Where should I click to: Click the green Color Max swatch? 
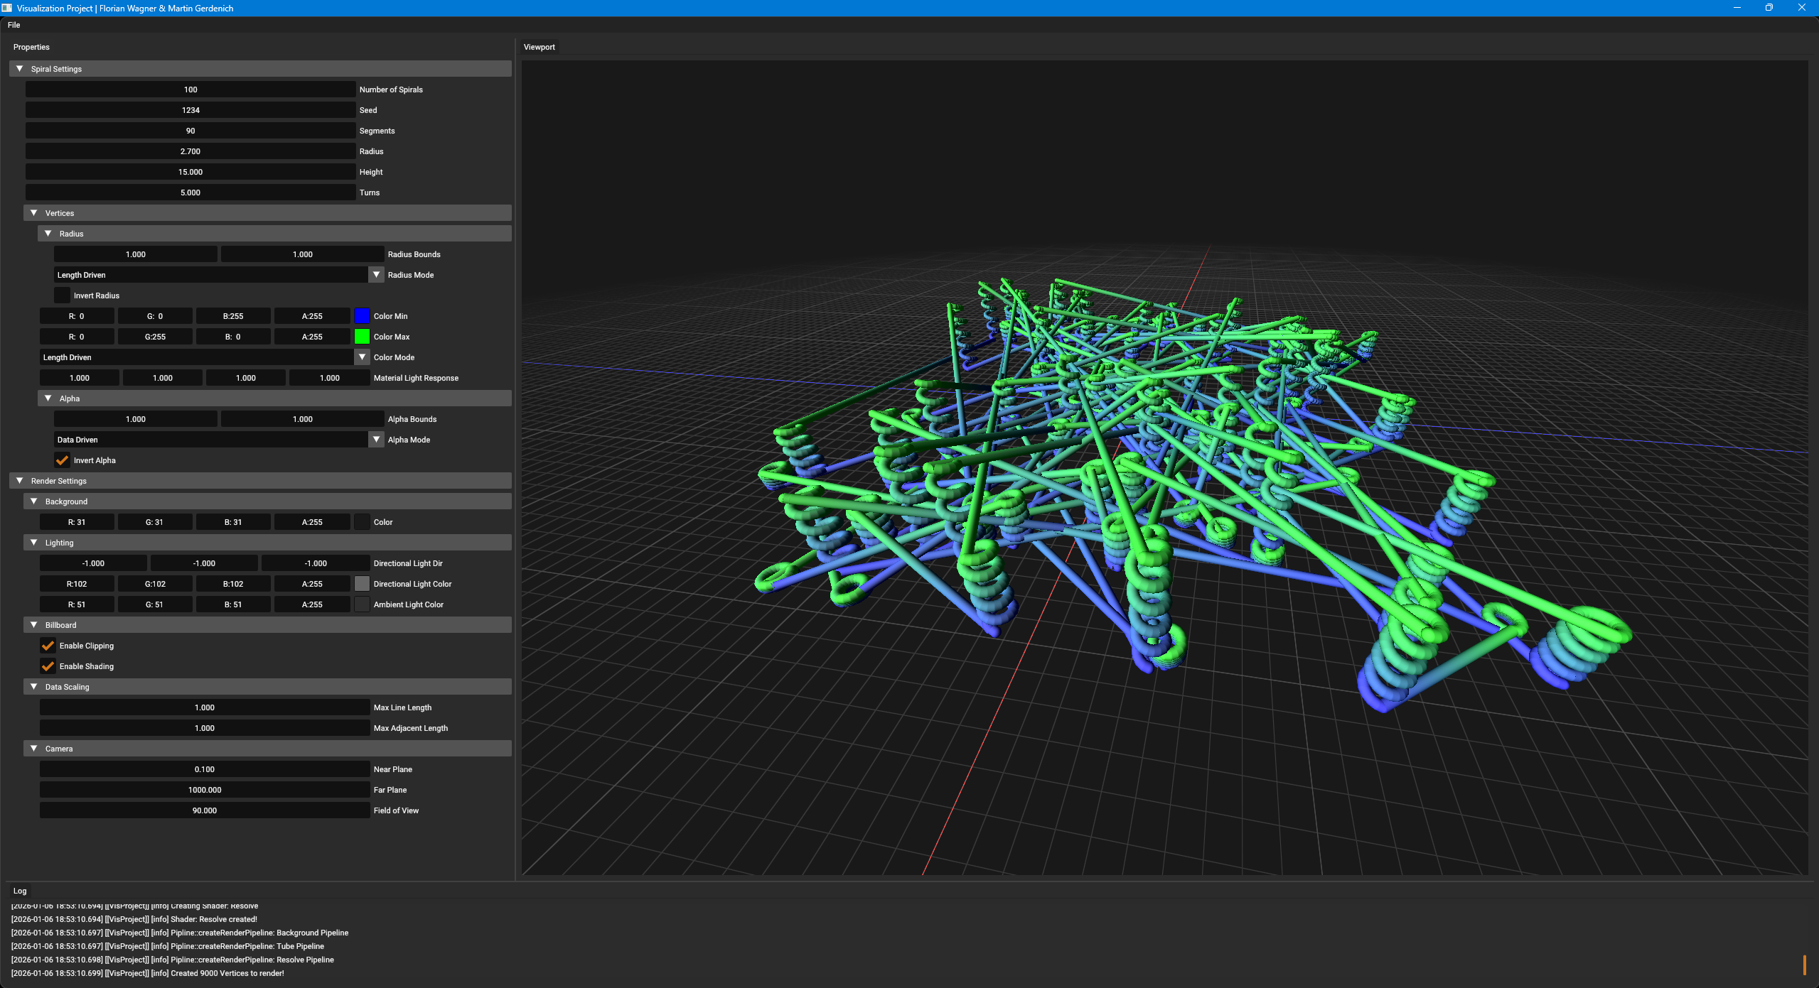363,337
